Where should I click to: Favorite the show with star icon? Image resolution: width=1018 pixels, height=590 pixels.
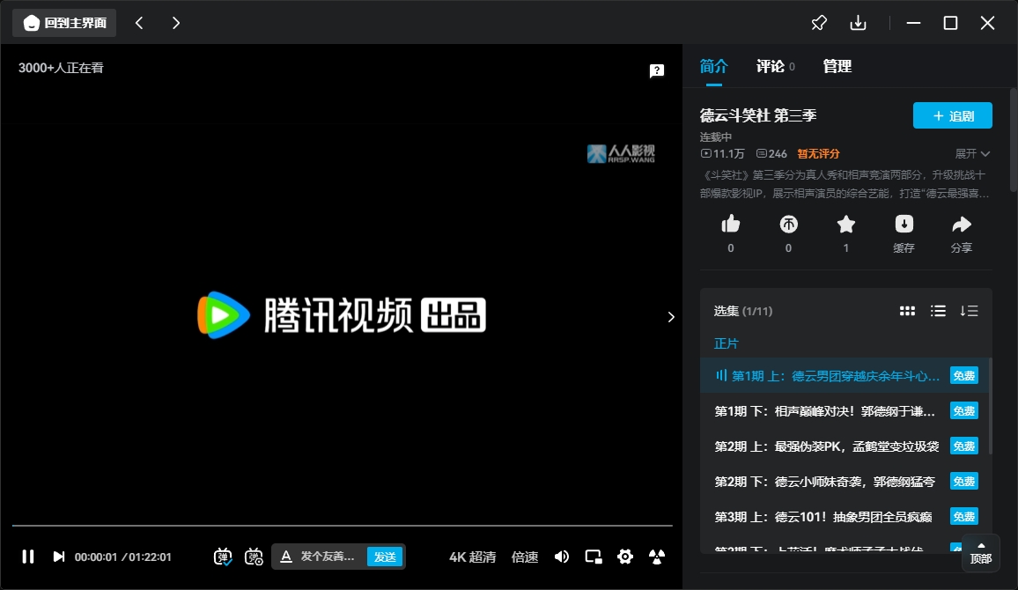tap(846, 225)
